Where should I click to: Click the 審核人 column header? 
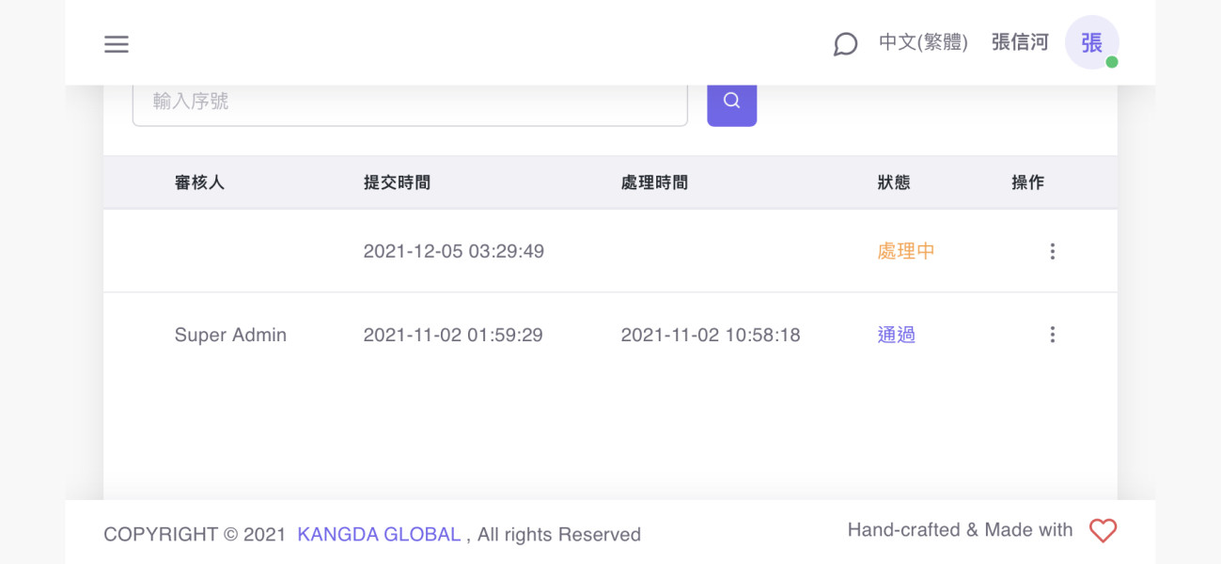[x=199, y=182]
